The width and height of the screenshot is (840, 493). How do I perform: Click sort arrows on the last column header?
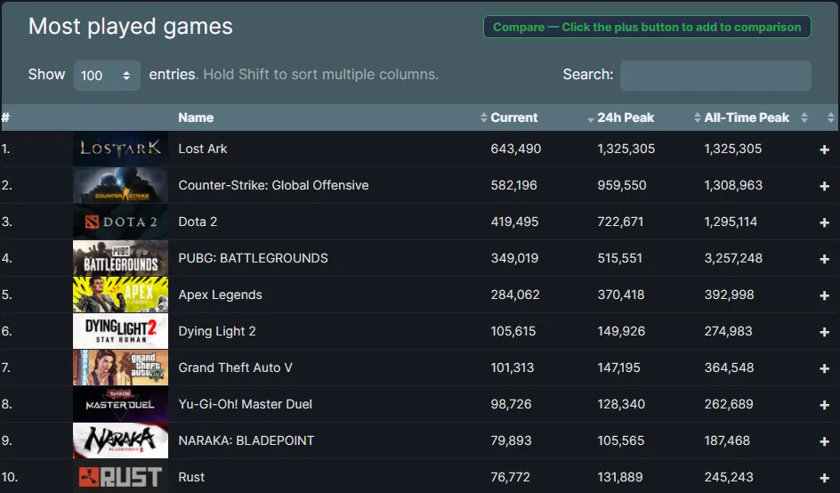click(830, 117)
